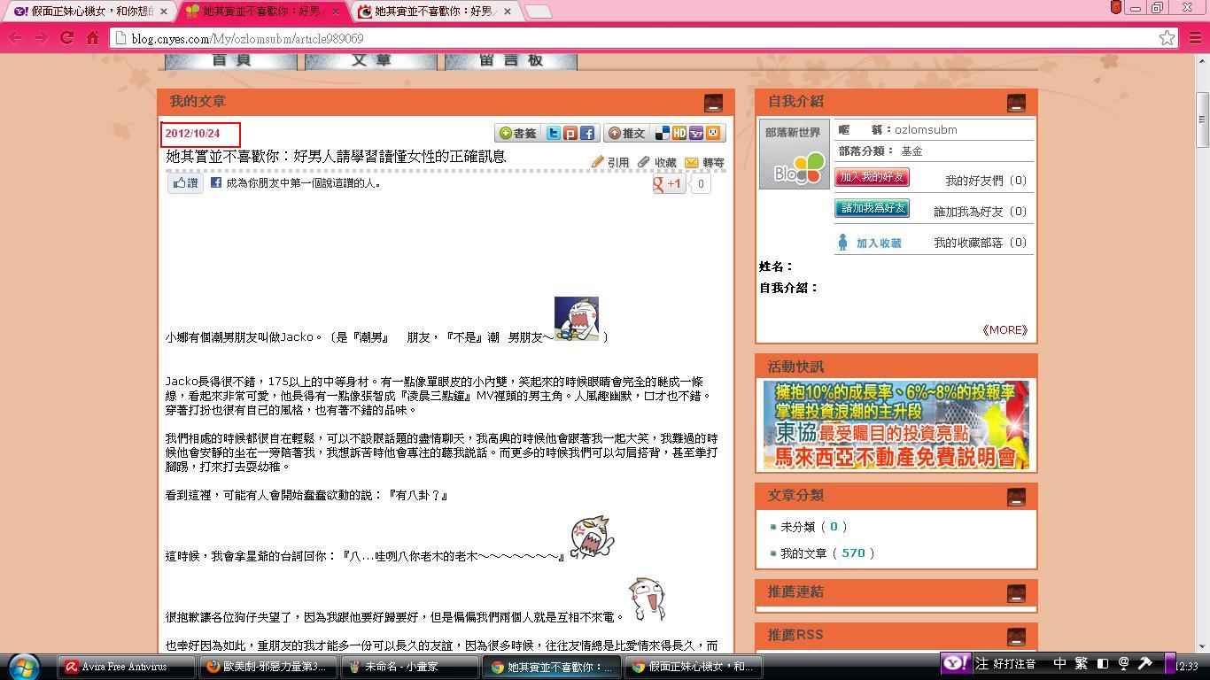Open 我的好友們 (0) link
This screenshot has height=680, width=1210.
(x=985, y=181)
